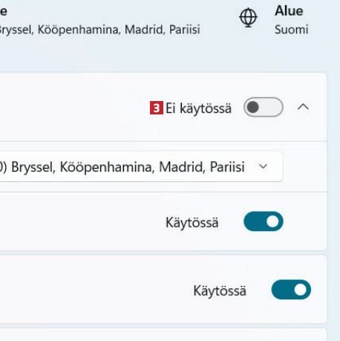
Task: Click the red number 3 badge
Action: pos(157,108)
